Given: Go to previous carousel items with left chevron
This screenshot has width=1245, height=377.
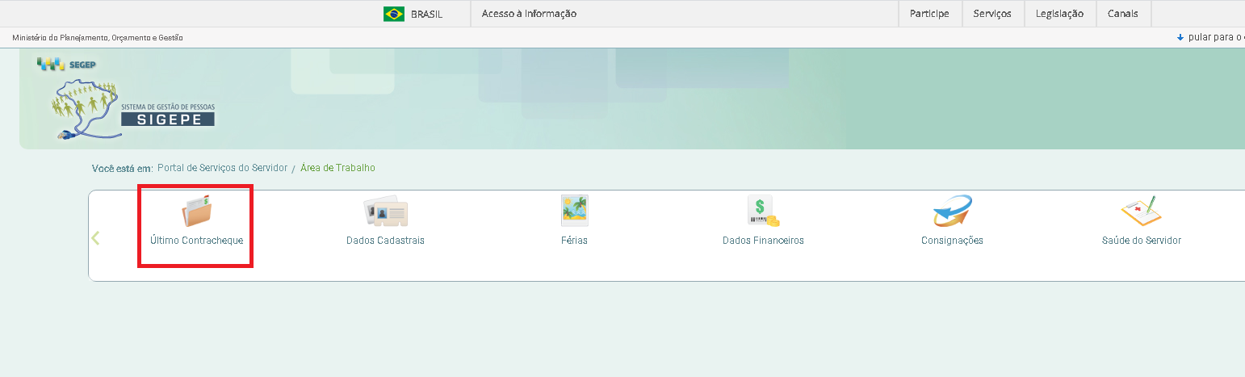Looking at the screenshot, I should (x=95, y=238).
